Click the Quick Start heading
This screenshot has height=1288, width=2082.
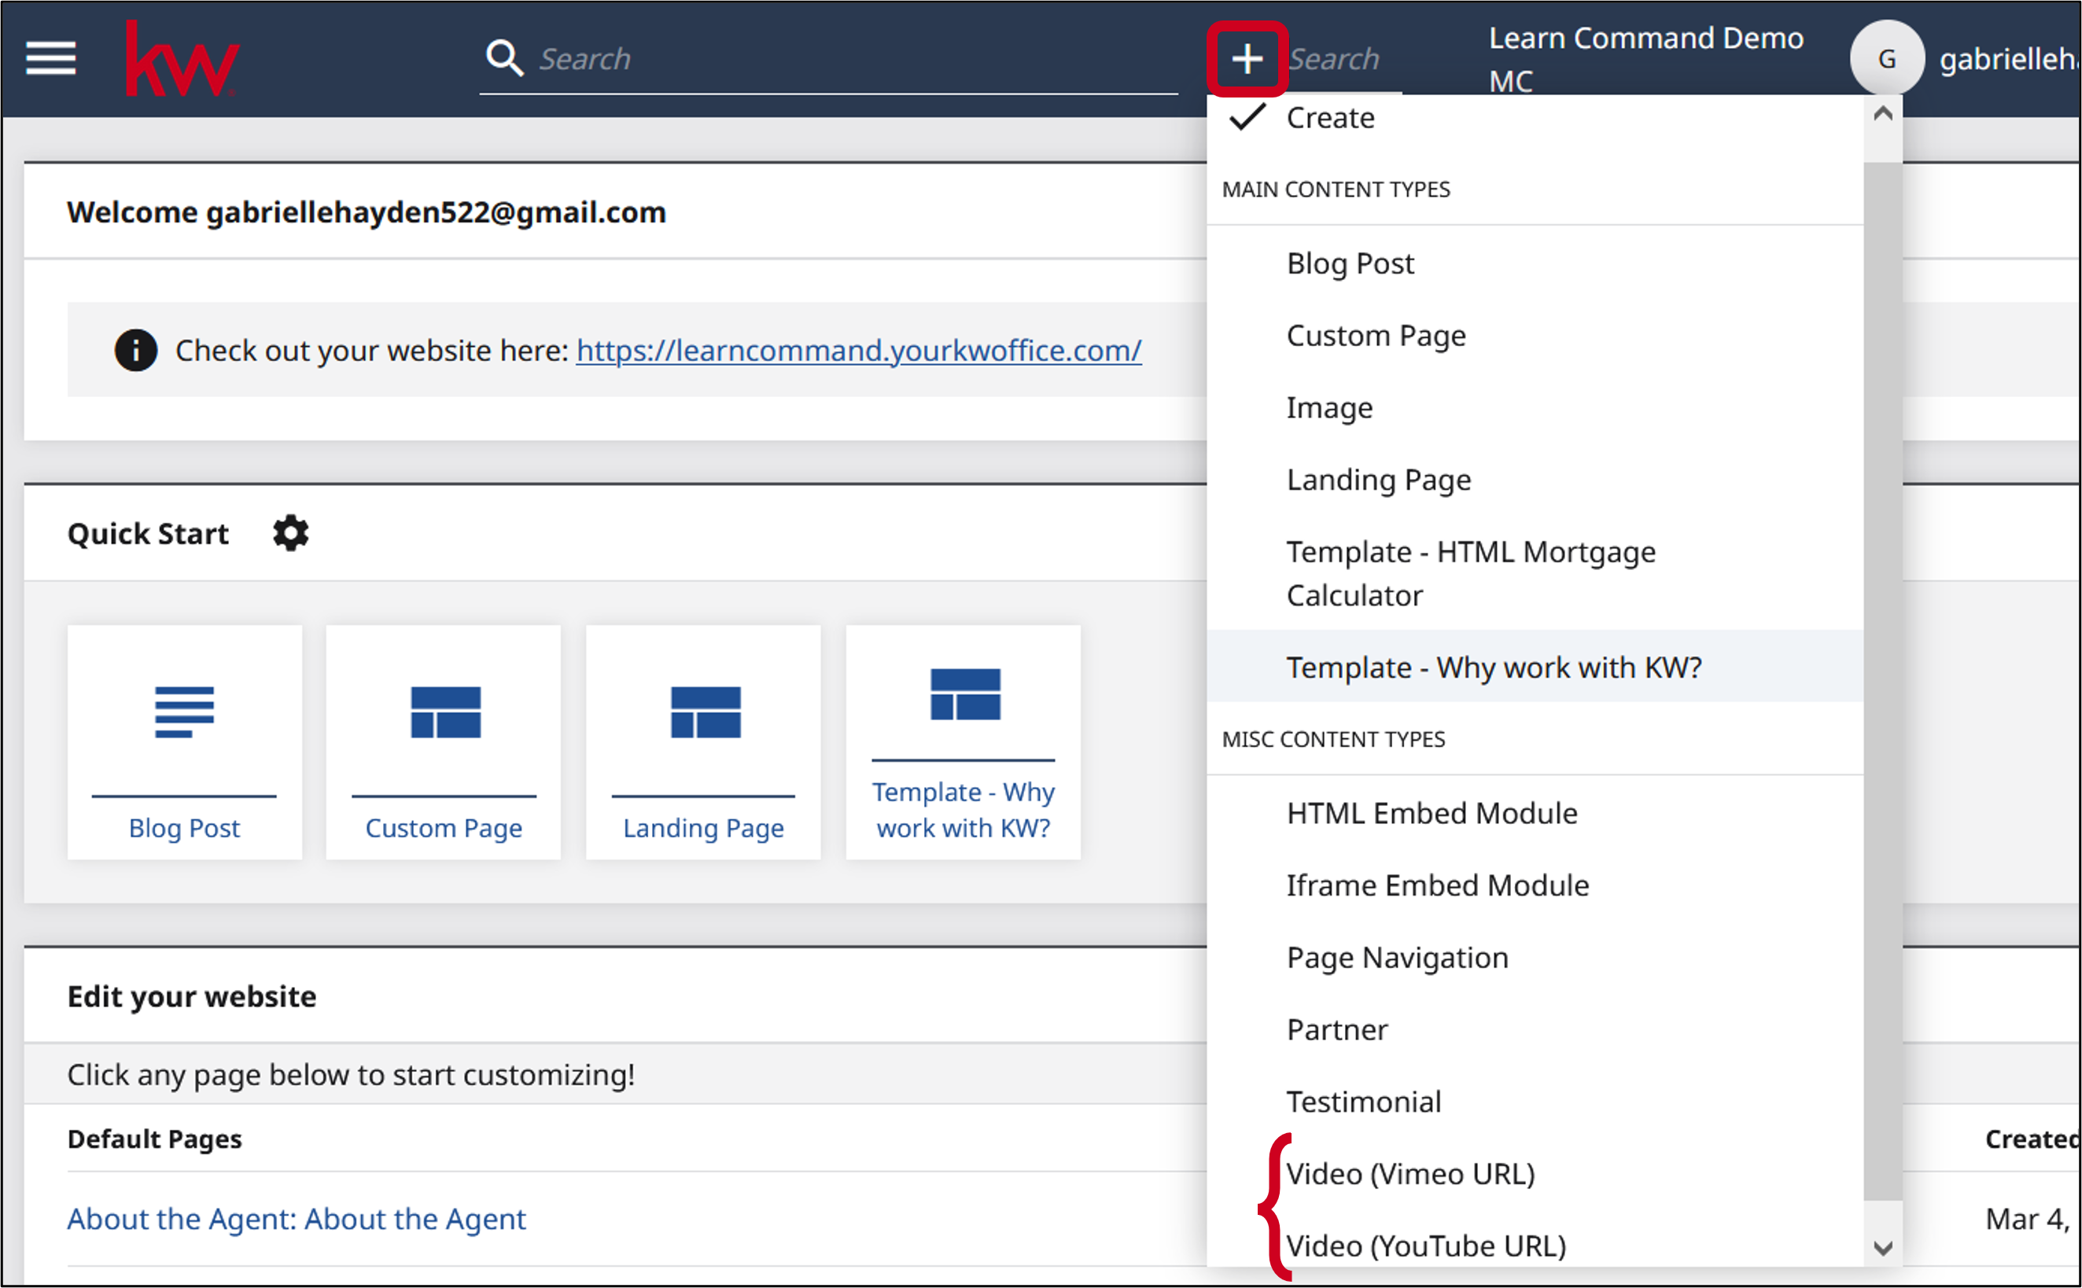(x=148, y=533)
